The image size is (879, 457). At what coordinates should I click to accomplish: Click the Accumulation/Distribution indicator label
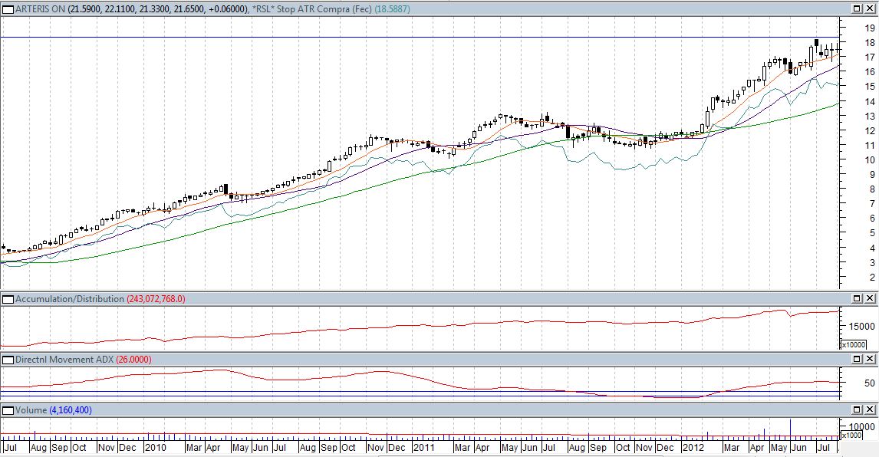69,298
